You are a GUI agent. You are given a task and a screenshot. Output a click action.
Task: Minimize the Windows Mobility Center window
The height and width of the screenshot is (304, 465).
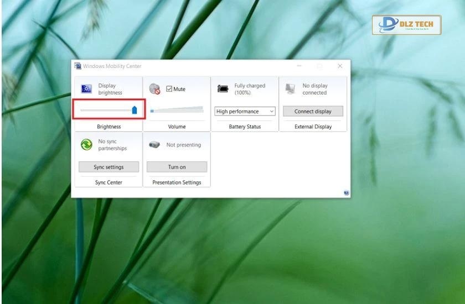299,66
